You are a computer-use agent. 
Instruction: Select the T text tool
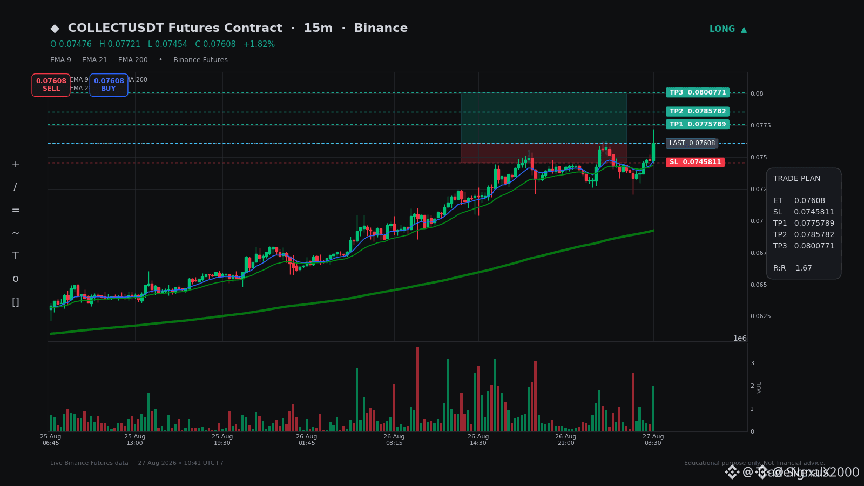pos(16,256)
